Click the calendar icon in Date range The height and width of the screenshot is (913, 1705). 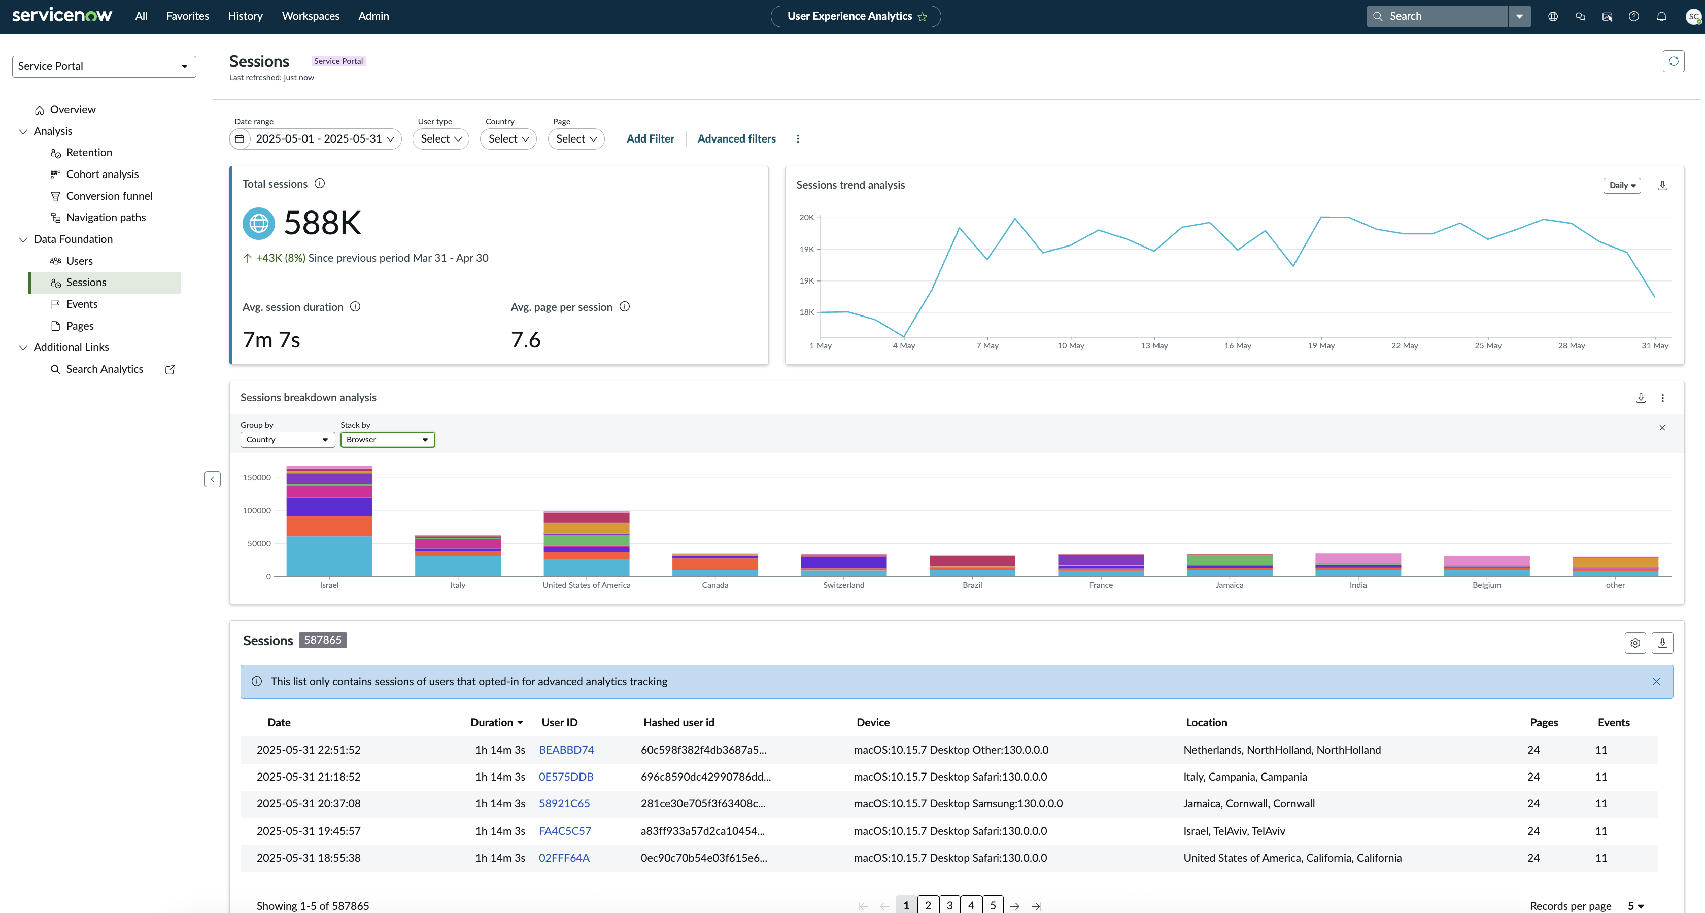pos(240,139)
